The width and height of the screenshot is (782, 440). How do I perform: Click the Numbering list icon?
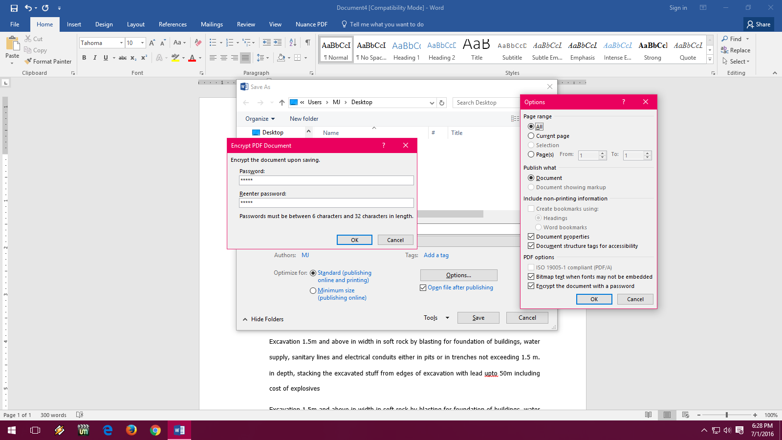(x=230, y=43)
